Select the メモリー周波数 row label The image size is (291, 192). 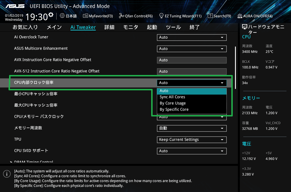(28, 128)
